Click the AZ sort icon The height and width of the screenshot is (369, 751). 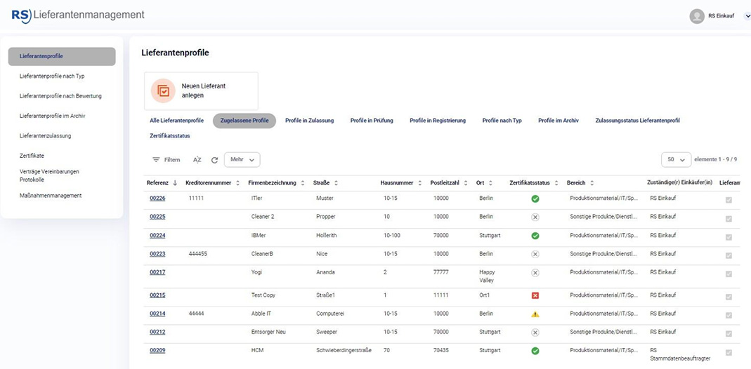click(197, 160)
